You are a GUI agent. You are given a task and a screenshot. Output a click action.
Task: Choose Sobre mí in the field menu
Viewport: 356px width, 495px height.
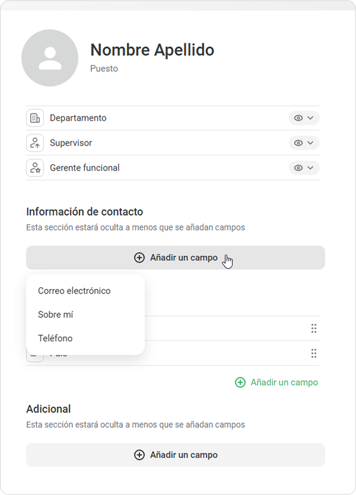click(55, 314)
